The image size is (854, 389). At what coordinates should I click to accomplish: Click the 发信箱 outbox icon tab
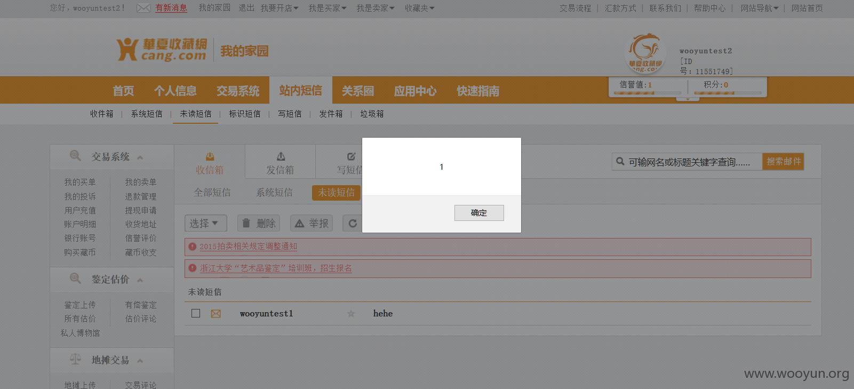coord(281,163)
